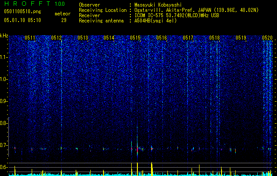277x176 pixels.
Task: Click the date stamp 05.01.10 05:10
Action: (22, 20)
